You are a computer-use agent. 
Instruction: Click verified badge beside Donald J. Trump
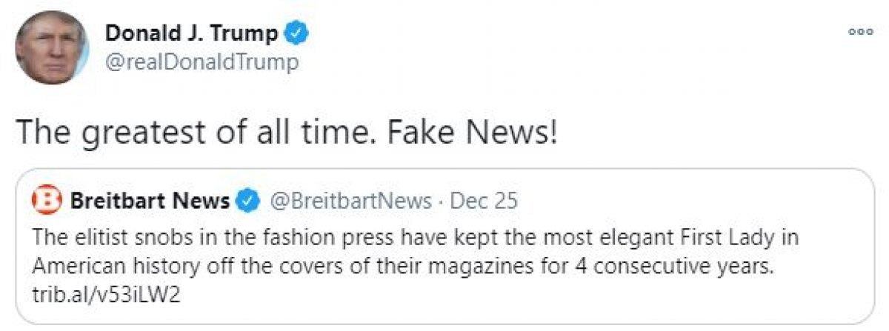298,34
